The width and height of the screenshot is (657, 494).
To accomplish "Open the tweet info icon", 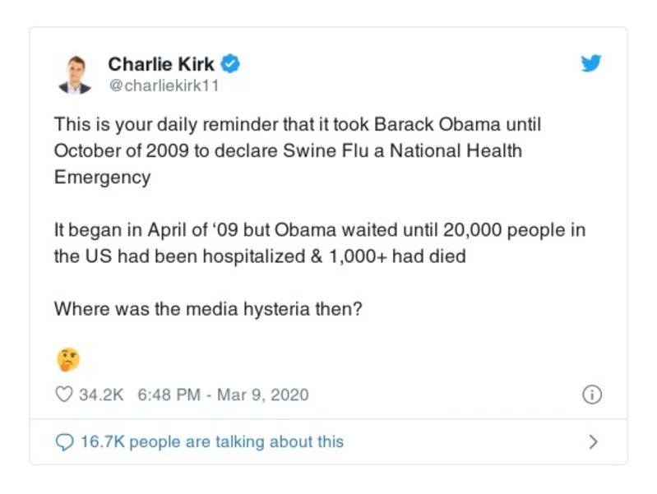I will point(591,395).
